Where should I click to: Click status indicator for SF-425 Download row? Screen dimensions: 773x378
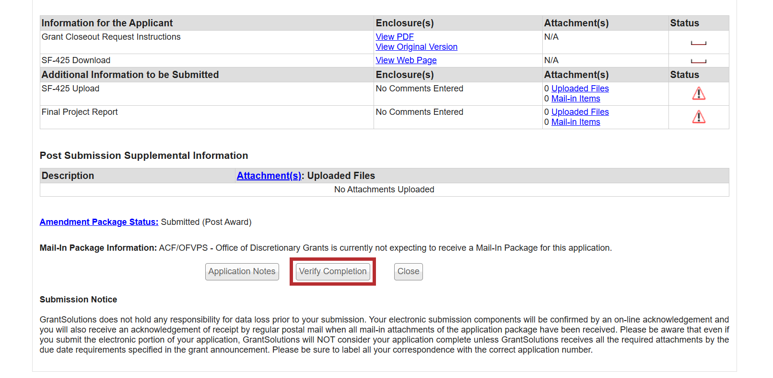[x=698, y=61]
